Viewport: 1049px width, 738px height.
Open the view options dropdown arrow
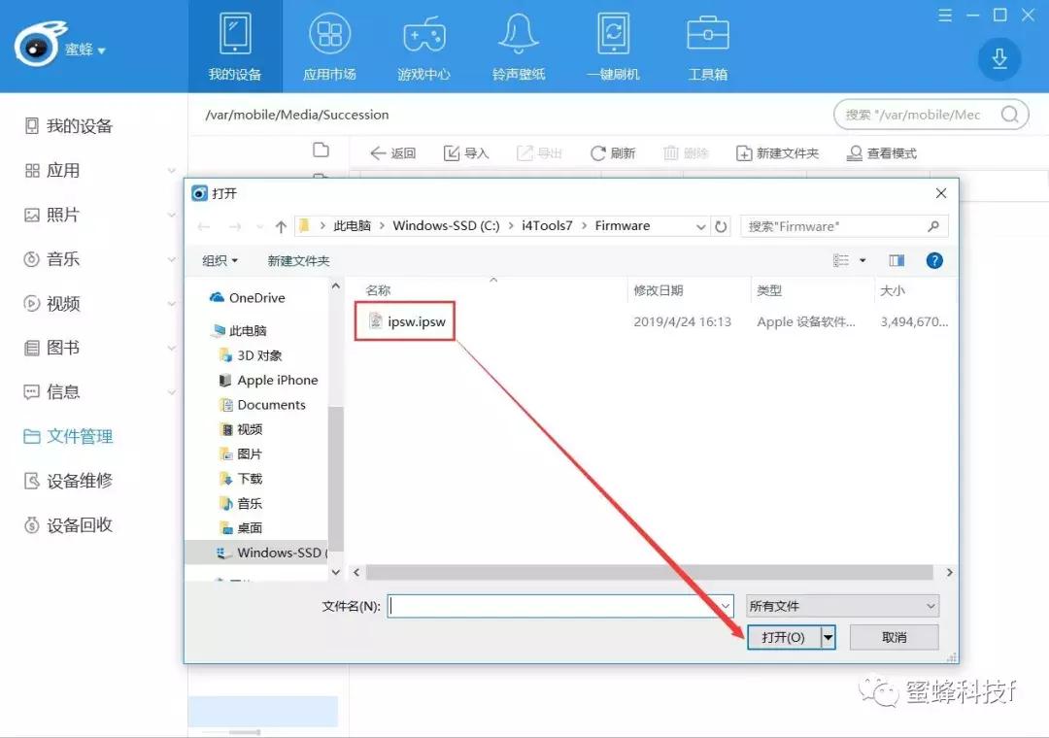tap(863, 260)
